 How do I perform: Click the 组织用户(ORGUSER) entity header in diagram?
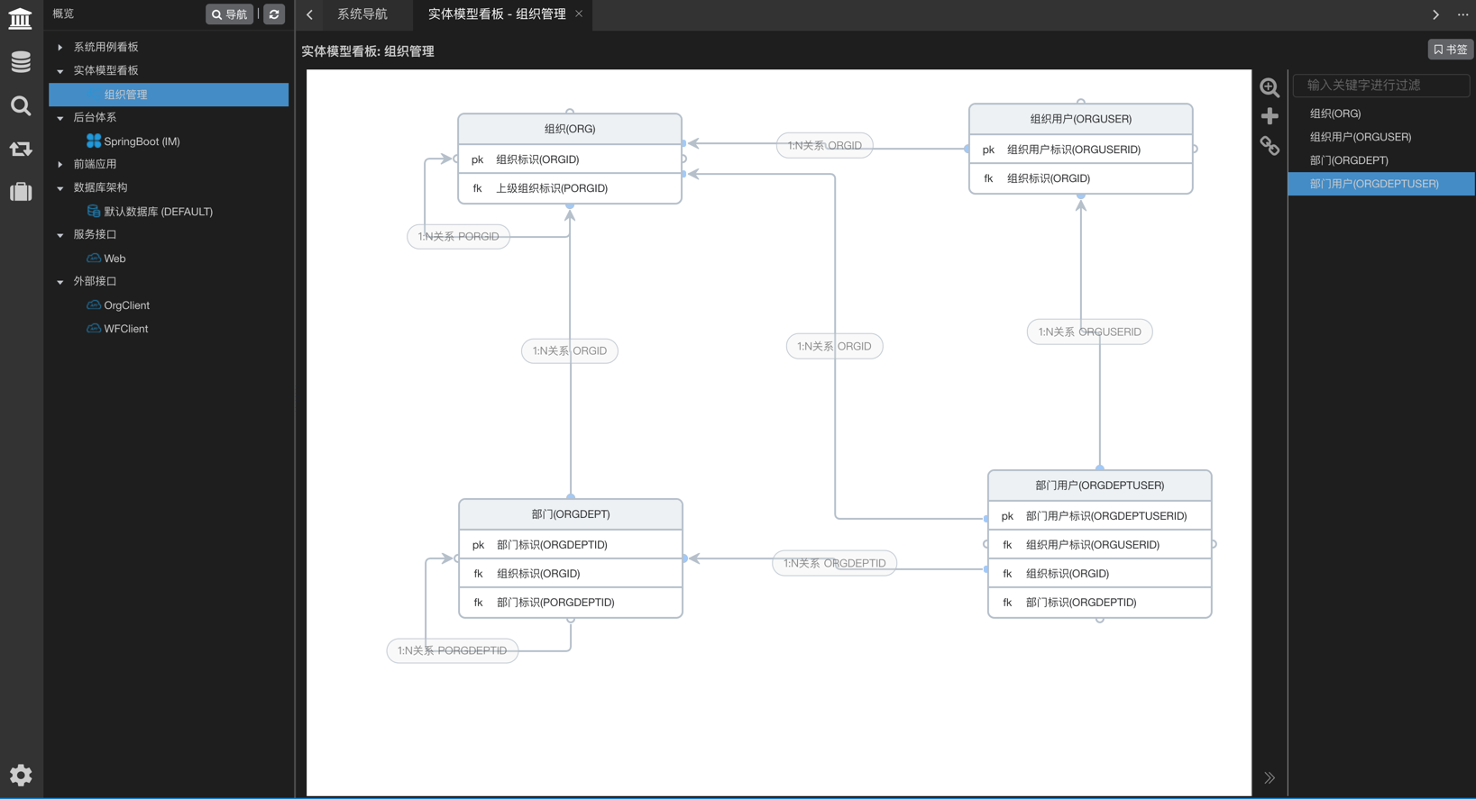pyautogui.click(x=1080, y=119)
